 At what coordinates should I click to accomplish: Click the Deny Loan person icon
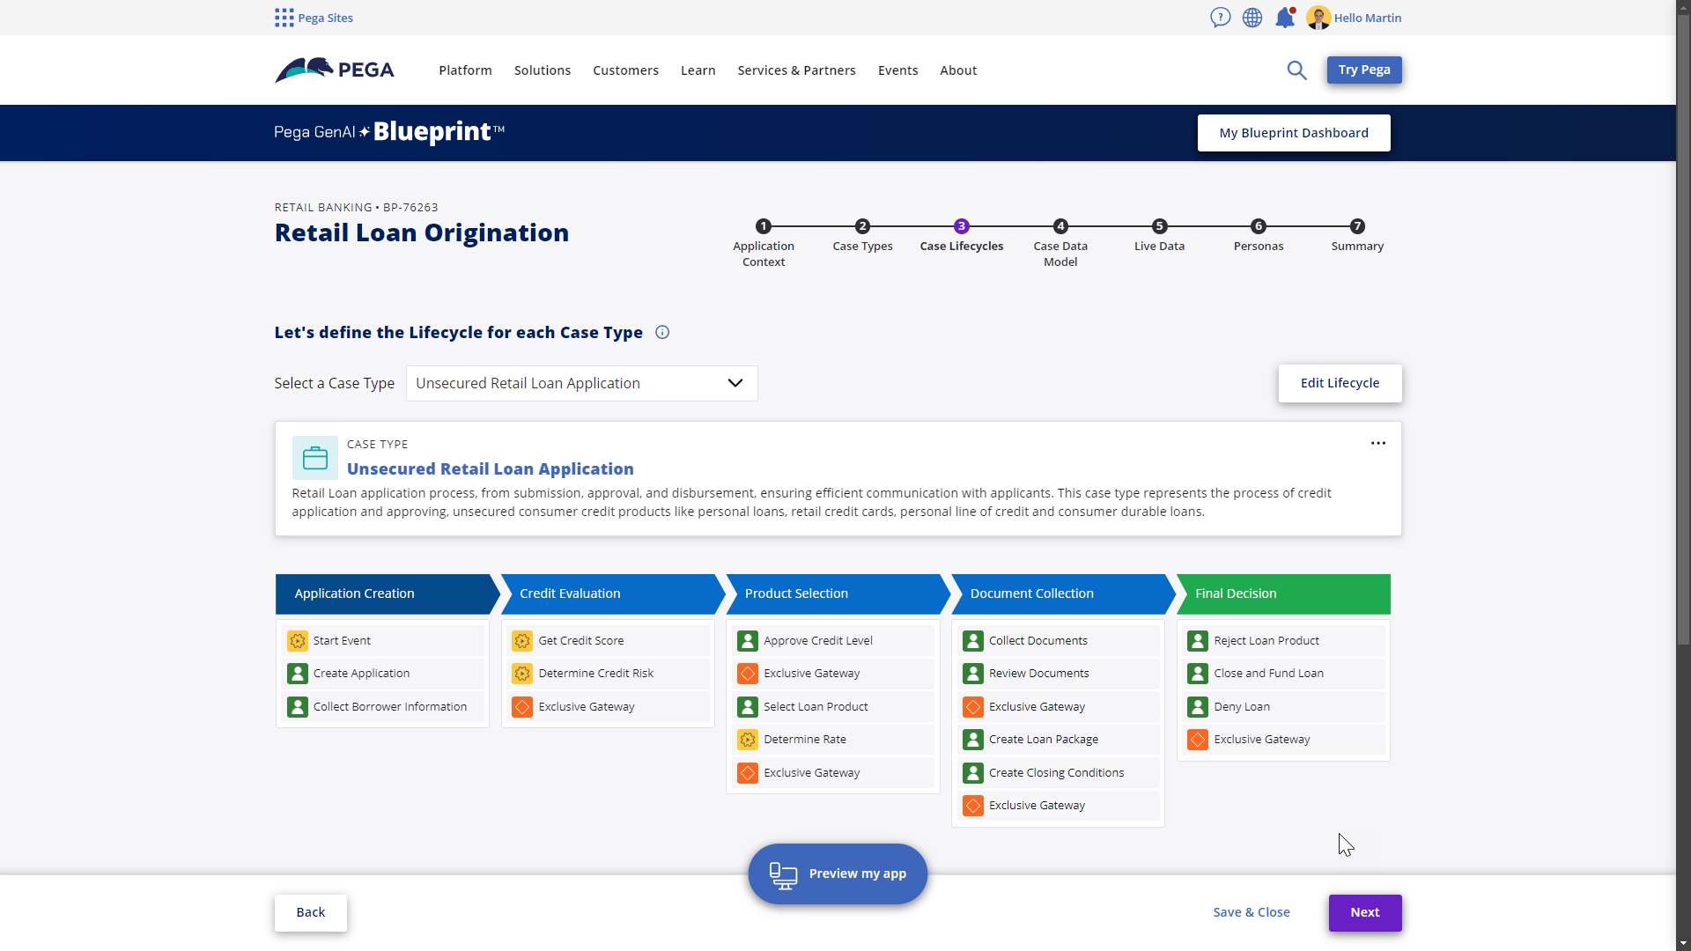tap(1198, 707)
